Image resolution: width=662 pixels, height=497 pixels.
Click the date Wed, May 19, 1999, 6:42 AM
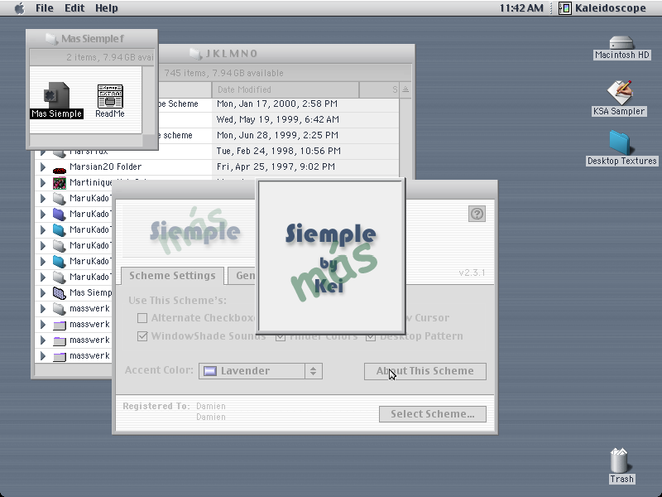(278, 119)
